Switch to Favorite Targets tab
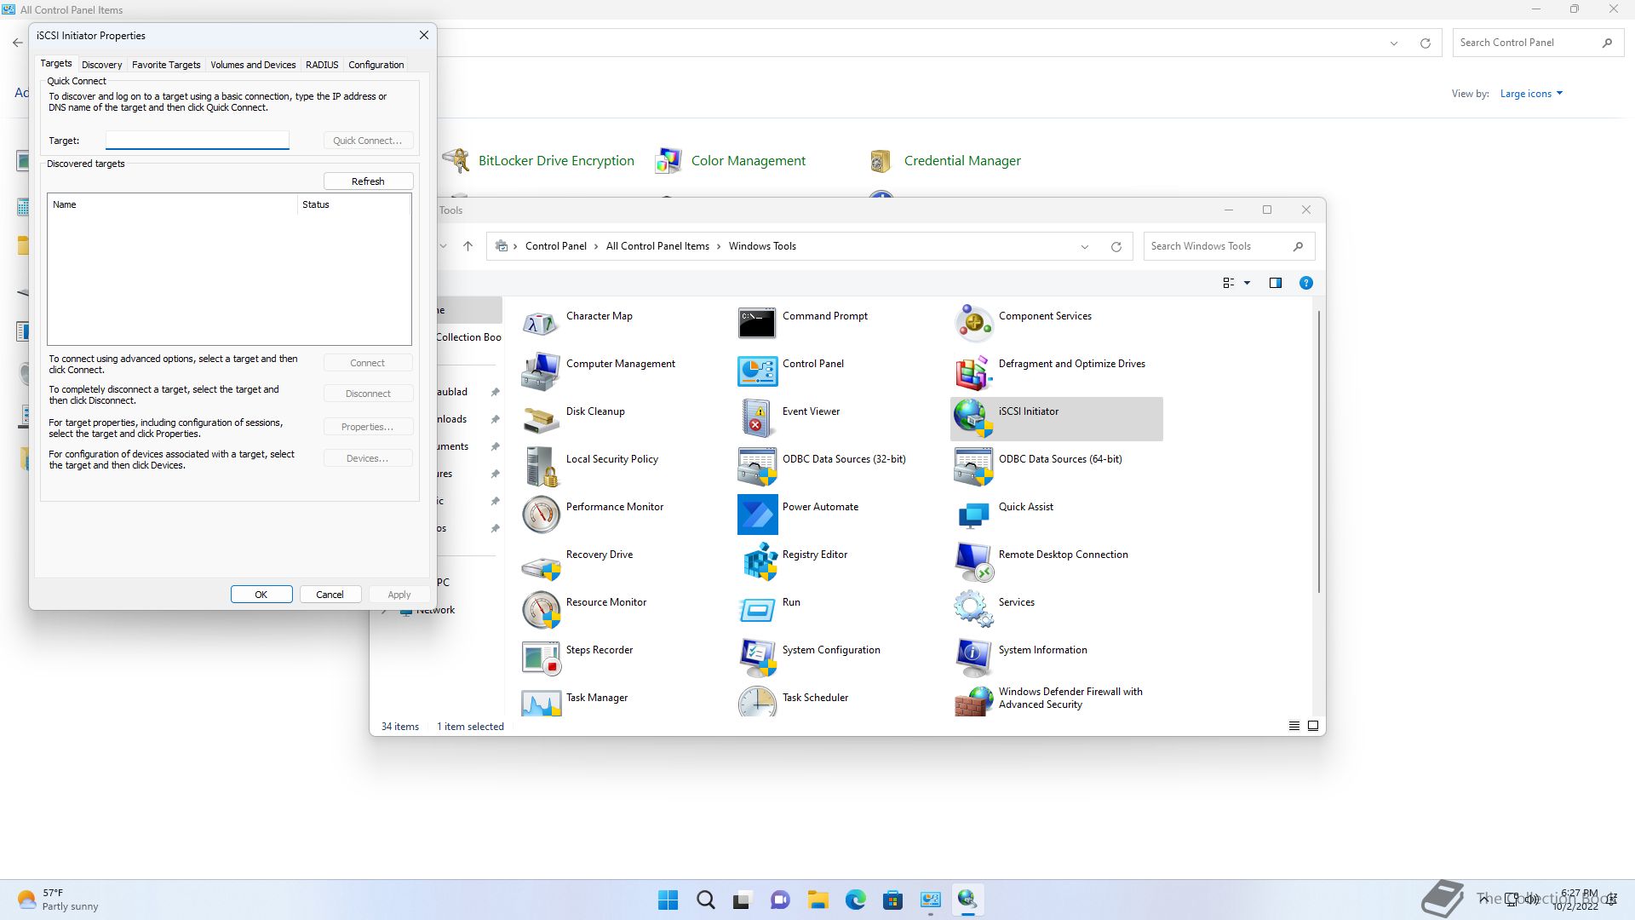 click(x=166, y=65)
